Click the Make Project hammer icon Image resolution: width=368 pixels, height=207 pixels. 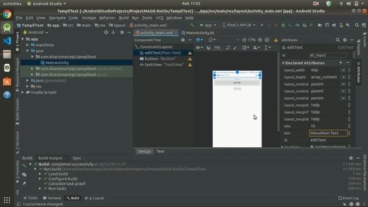pyautogui.click(x=192, y=25)
